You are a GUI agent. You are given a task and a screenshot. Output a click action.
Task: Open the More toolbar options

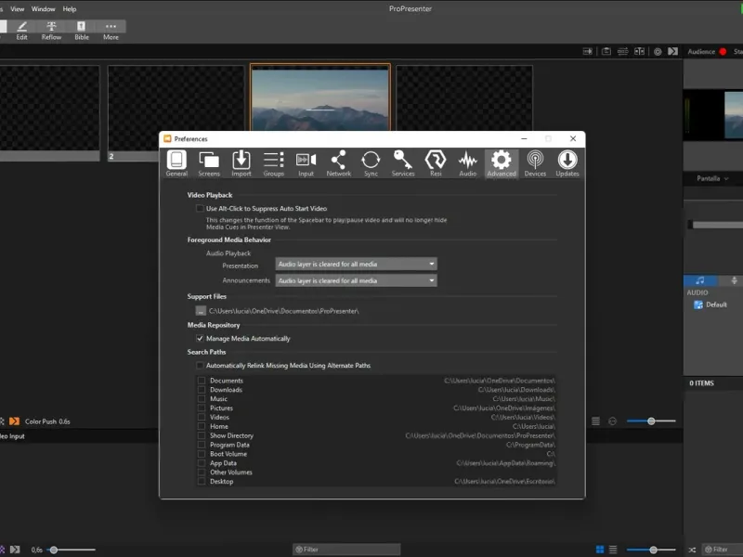(111, 31)
